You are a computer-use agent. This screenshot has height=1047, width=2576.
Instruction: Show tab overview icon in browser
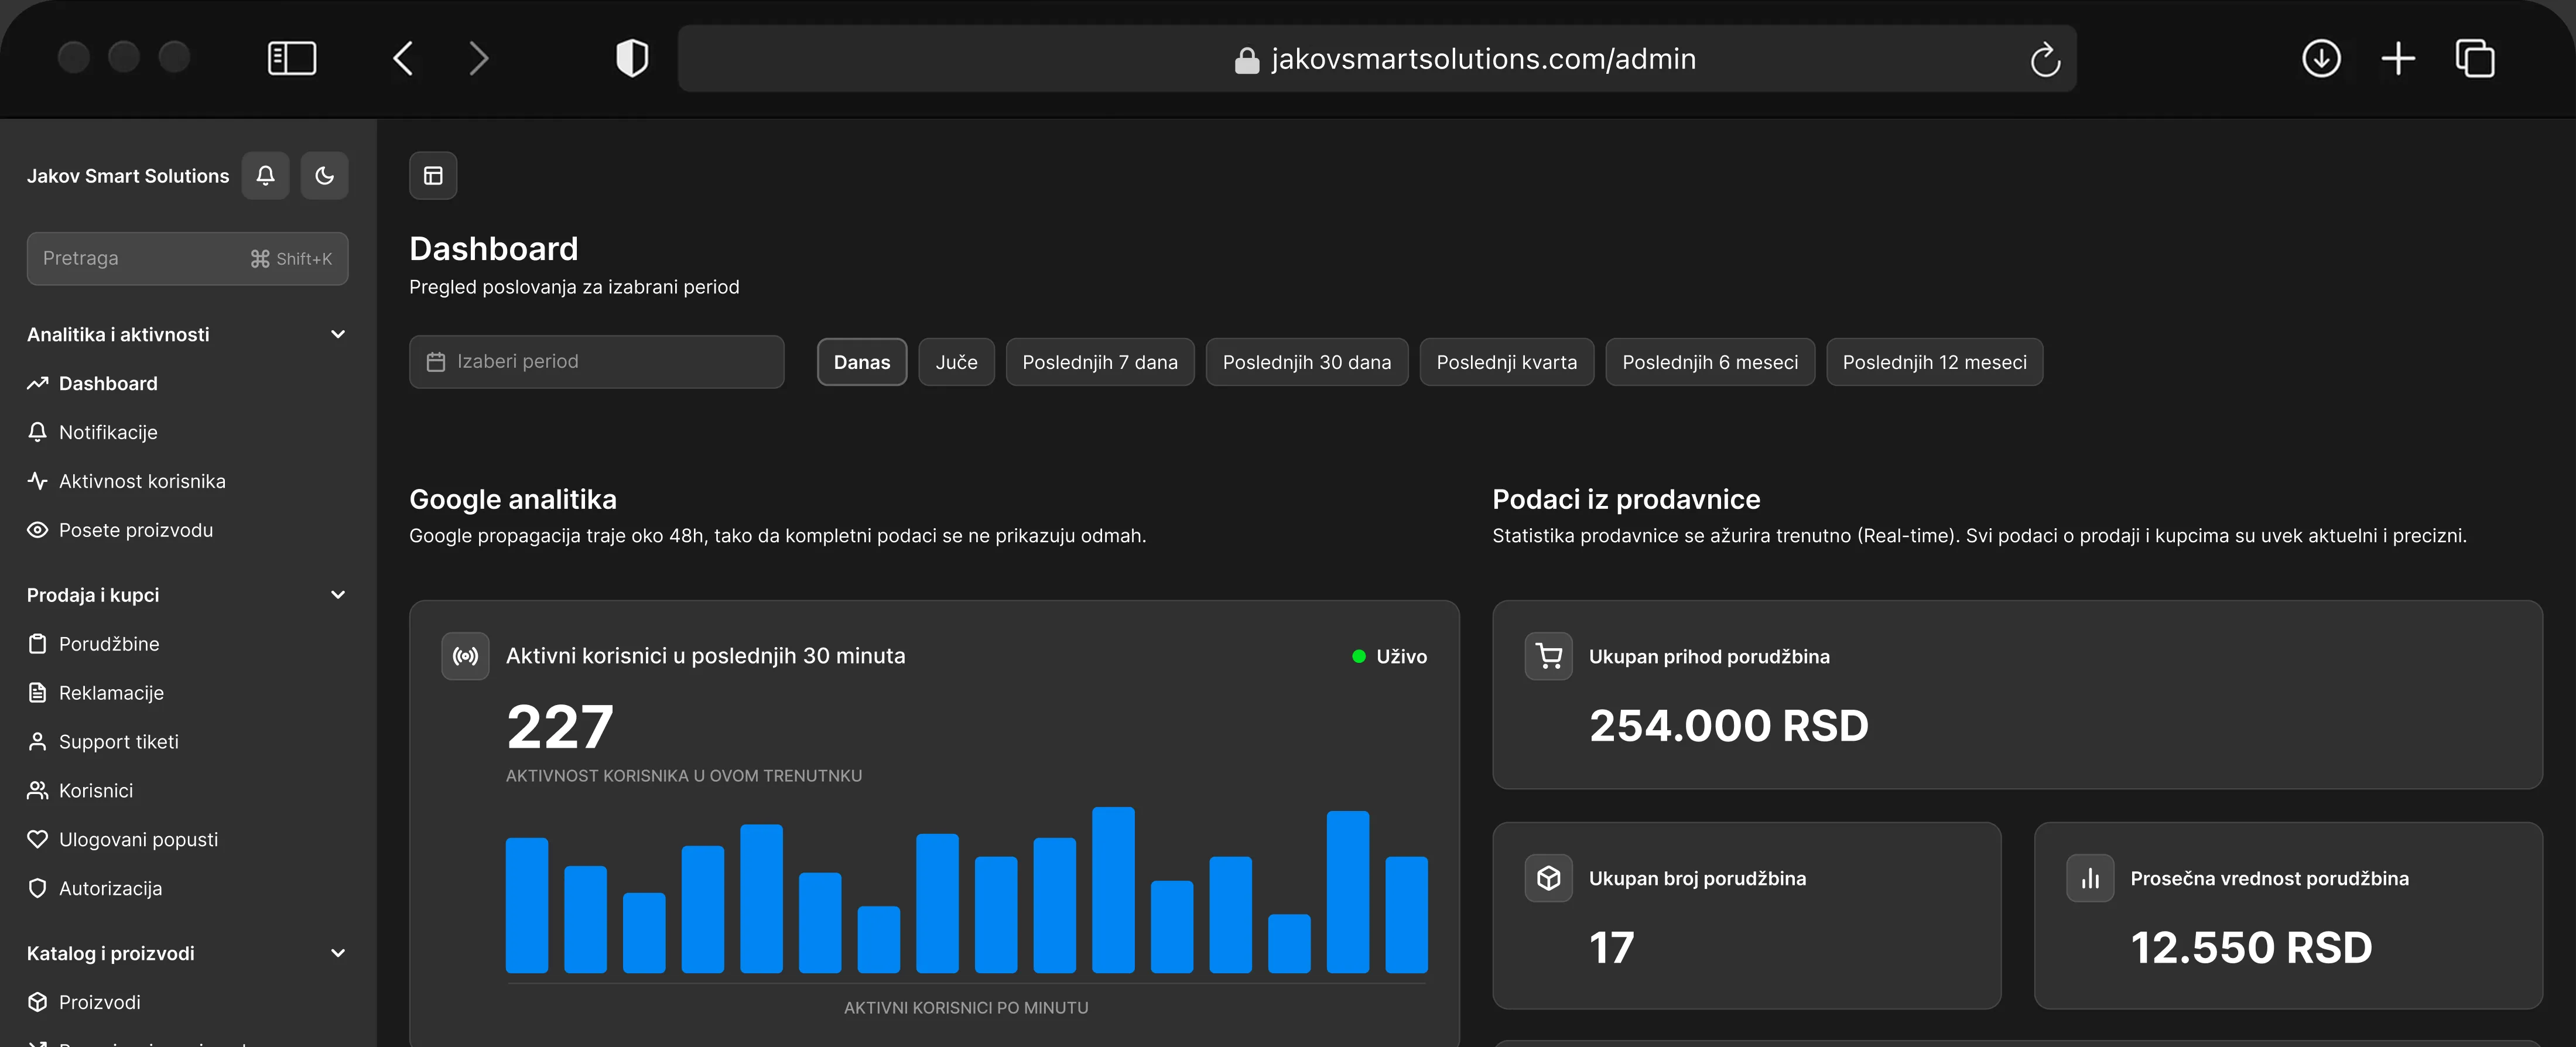(x=2475, y=58)
